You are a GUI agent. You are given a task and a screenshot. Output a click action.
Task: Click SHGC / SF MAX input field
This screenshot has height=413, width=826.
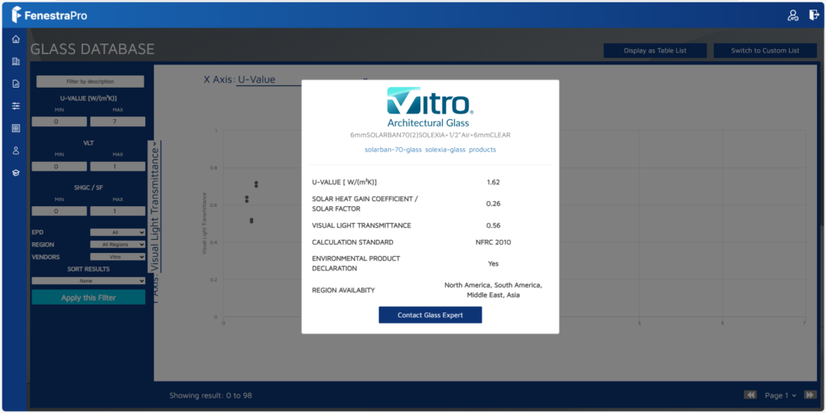pos(118,211)
